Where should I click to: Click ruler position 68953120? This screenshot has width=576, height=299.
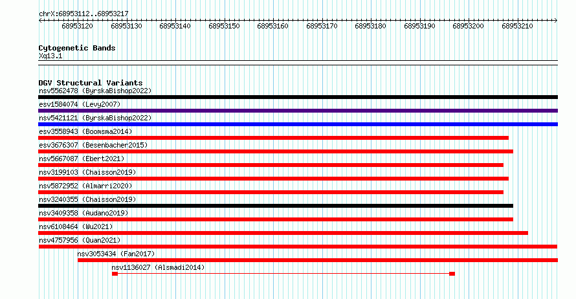pyautogui.click(x=78, y=26)
